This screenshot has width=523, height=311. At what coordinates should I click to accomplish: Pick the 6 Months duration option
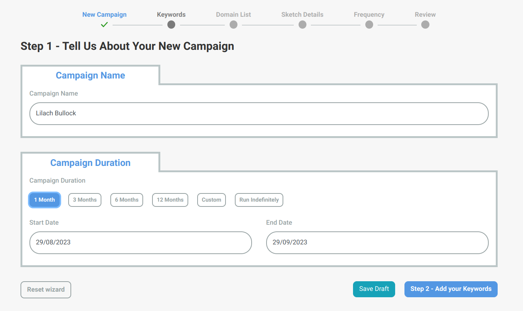coord(127,200)
